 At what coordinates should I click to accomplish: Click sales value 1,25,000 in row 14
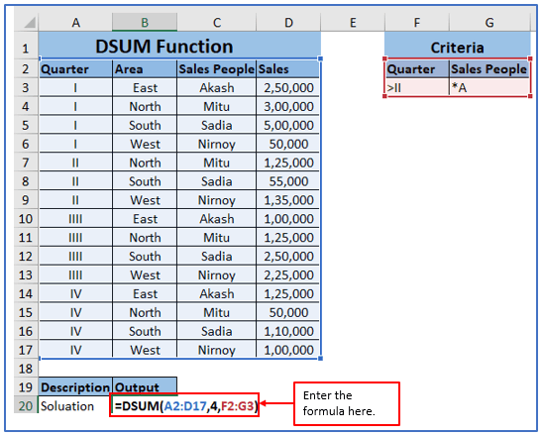pos(288,293)
